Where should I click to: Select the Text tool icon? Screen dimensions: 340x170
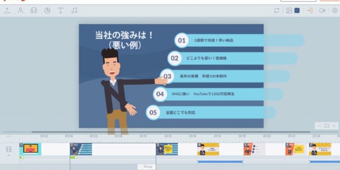pos(60,10)
